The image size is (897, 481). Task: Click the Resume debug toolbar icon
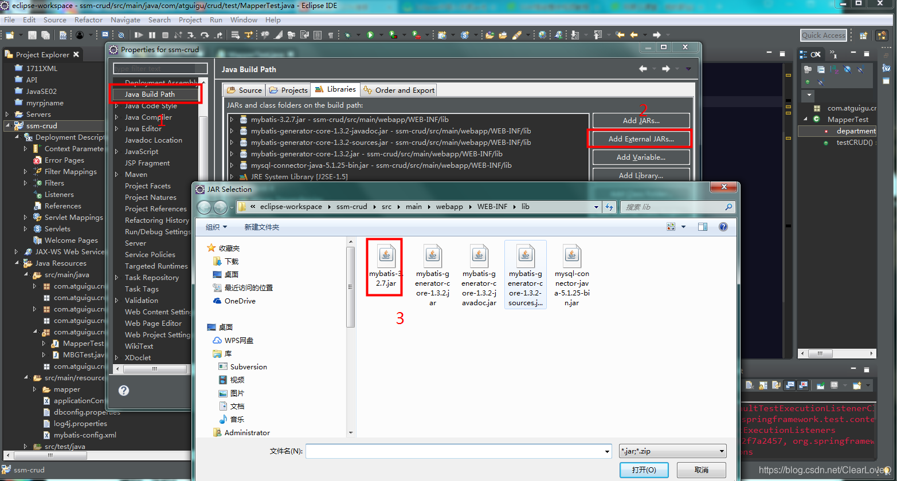click(139, 35)
